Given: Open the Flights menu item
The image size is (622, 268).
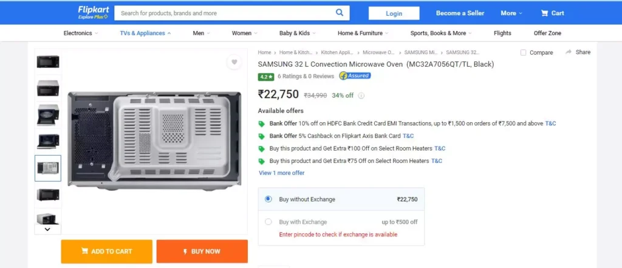Looking at the screenshot, I should click(502, 33).
